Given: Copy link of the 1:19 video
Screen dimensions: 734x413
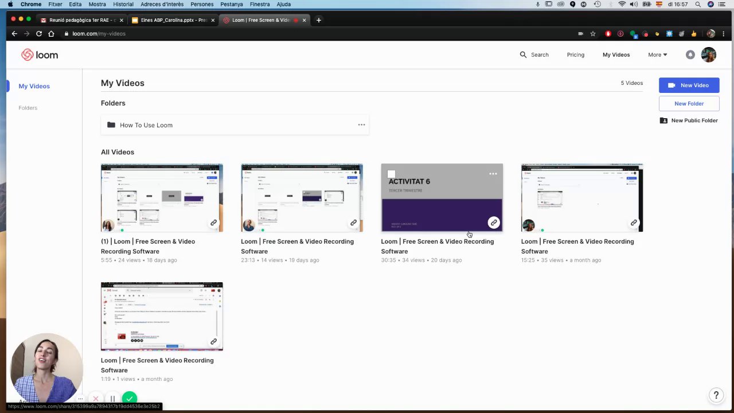Looking at the screenshot, I should (x=213, y=341).
